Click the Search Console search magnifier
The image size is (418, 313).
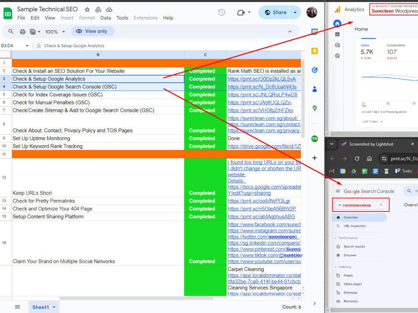(x=409, y=191)
